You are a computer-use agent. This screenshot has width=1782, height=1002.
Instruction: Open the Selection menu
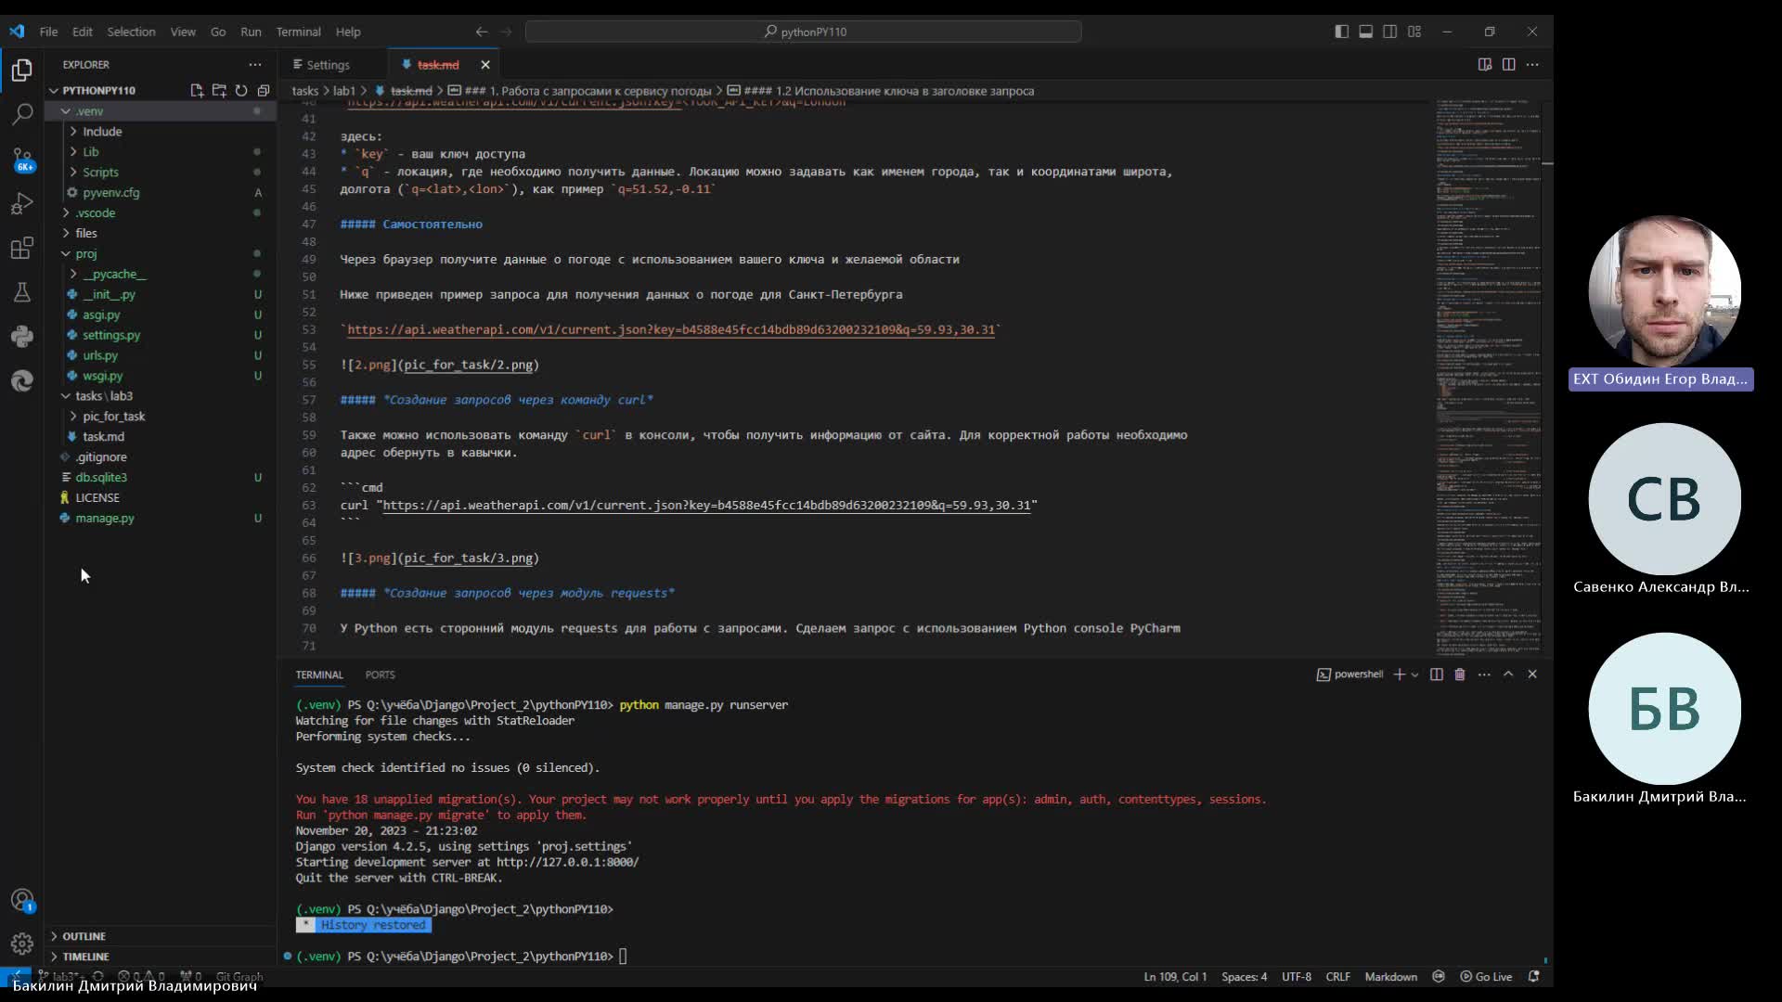click(x=131, y=32)
